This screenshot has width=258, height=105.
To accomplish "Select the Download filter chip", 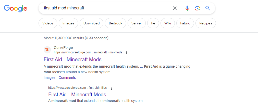I will click(91, 23).
